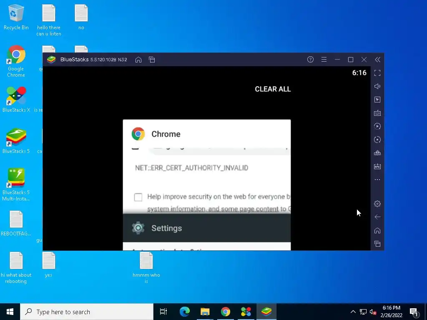Select 'hi what about rebooting' file

tap(16, 268)
